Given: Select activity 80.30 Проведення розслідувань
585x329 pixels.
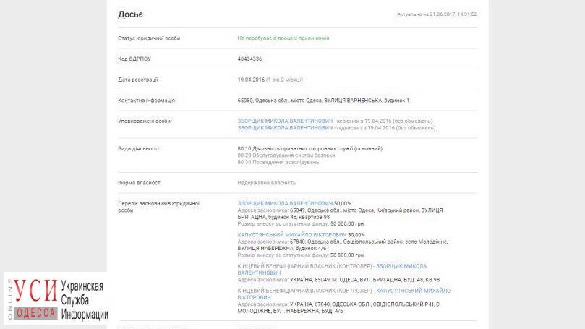Looking at the screenshot, I should tap(278, 162).
